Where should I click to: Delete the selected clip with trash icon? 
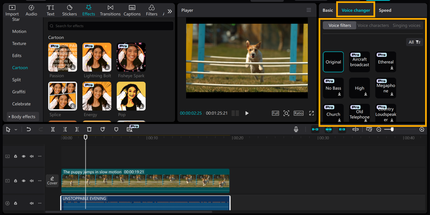[89, 129]
